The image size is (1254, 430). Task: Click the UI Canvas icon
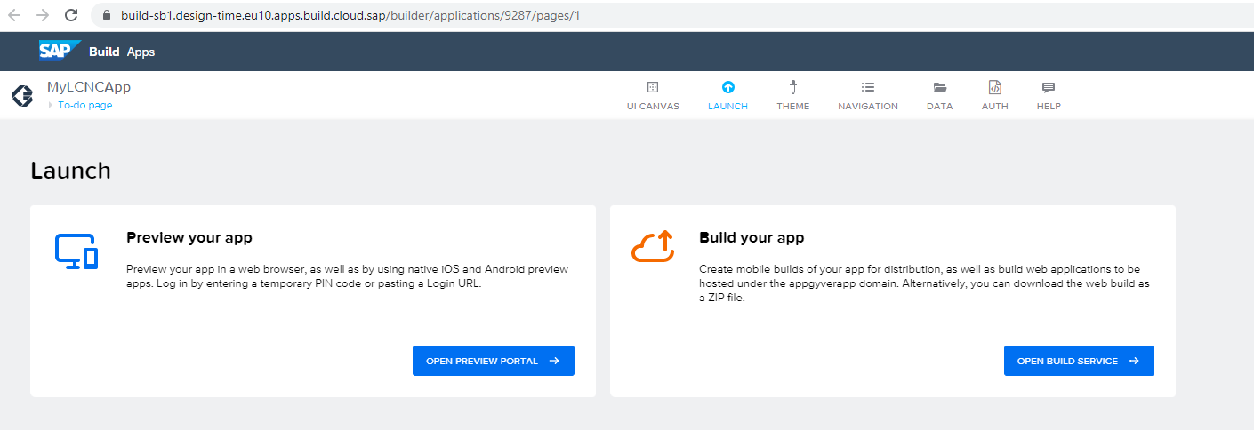[653, 87]
